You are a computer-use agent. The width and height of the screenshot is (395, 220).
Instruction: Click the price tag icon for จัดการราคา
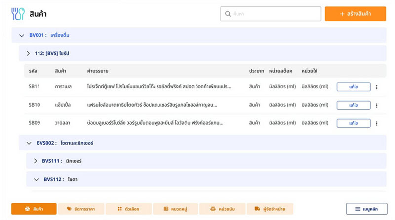[68, 209]
